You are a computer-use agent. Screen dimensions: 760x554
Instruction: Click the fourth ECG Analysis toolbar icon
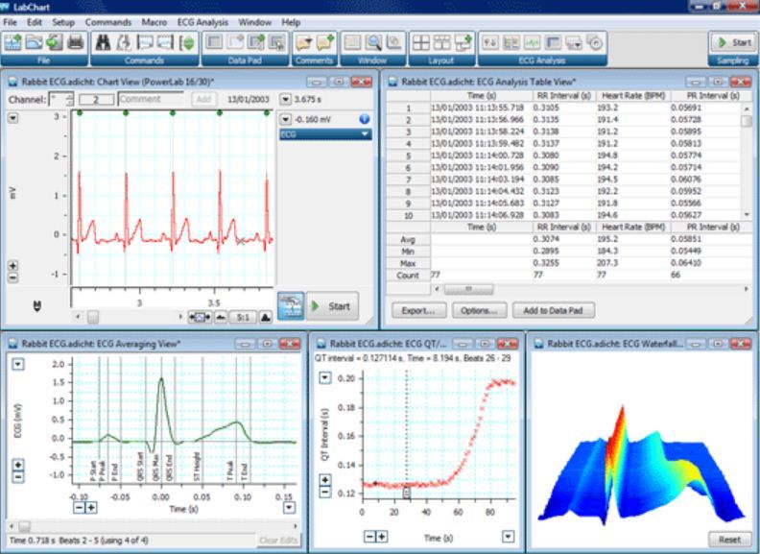[x=553, y=42]
